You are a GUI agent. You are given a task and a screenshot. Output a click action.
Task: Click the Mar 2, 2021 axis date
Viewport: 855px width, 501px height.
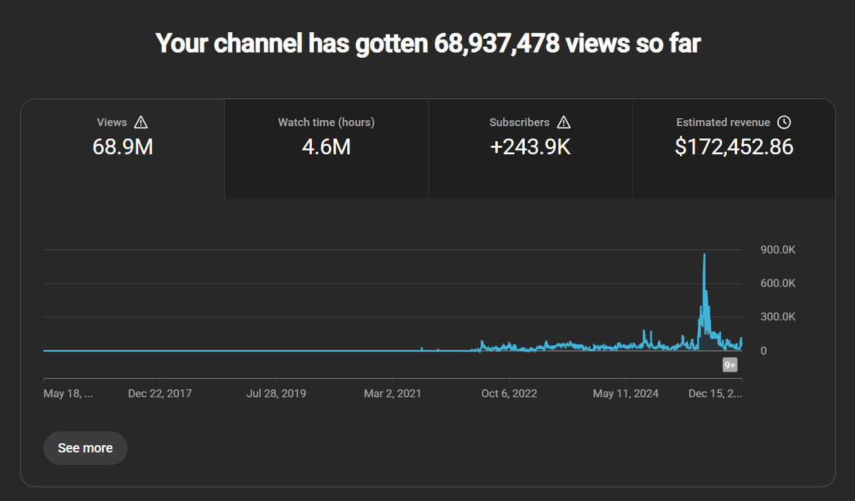pyautogui.click(x=393, y=393)
